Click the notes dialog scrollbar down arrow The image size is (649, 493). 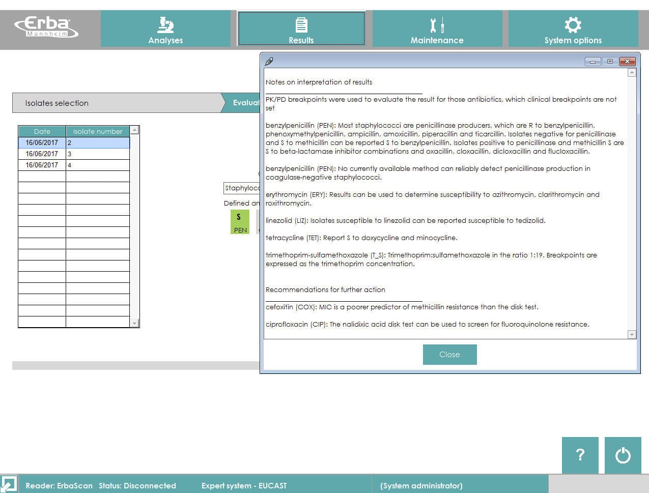pyautogui.click(x=631, y=335)
